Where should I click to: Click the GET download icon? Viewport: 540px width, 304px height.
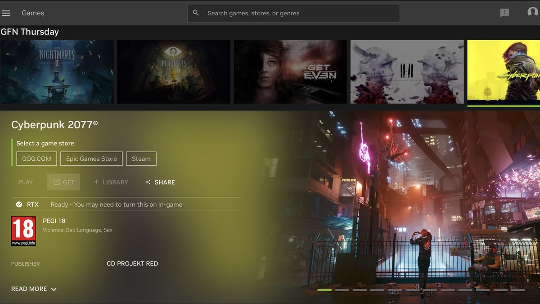pos(58,182)
